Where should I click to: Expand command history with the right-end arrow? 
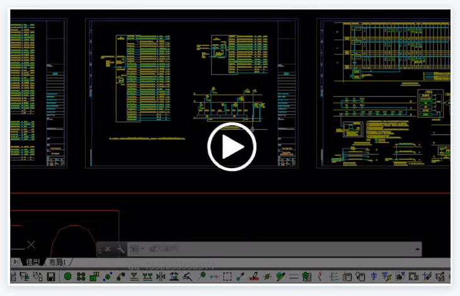pyautogui.click(x=417, y=249)
